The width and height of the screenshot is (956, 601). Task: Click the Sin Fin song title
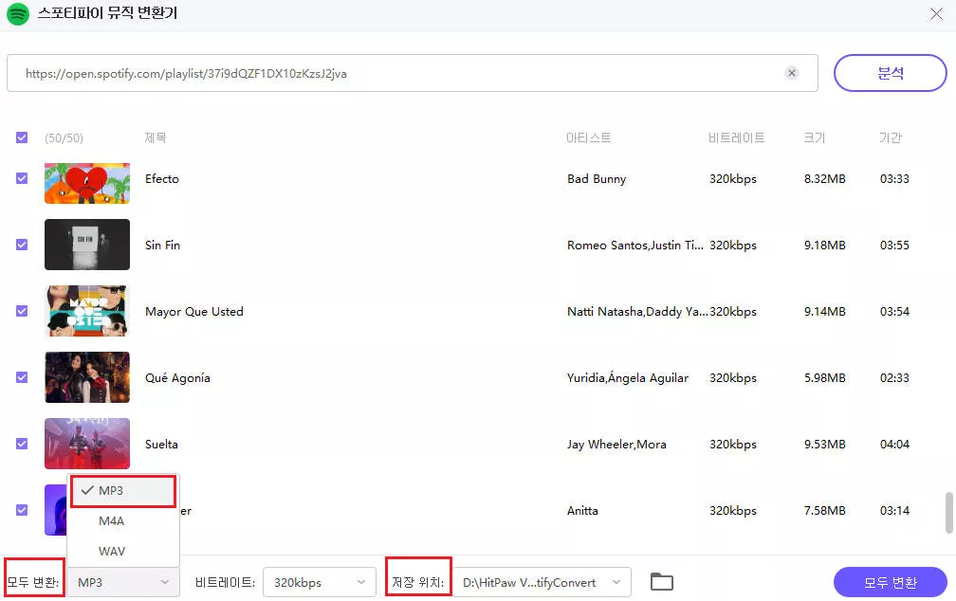(163, 245)
